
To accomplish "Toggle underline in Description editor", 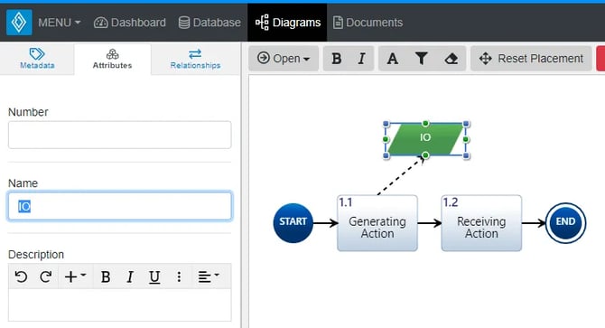I will [154, 276].
